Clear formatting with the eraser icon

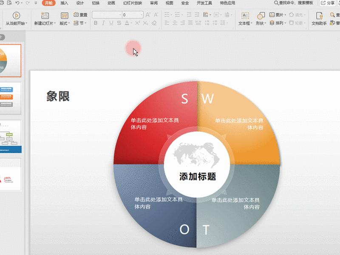click(x=154, y=23)
